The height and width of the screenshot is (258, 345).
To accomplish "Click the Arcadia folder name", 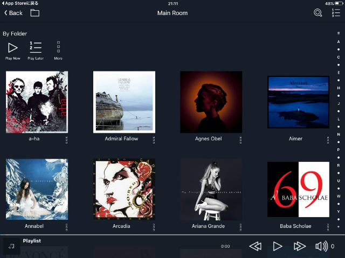I will point(121,226).
